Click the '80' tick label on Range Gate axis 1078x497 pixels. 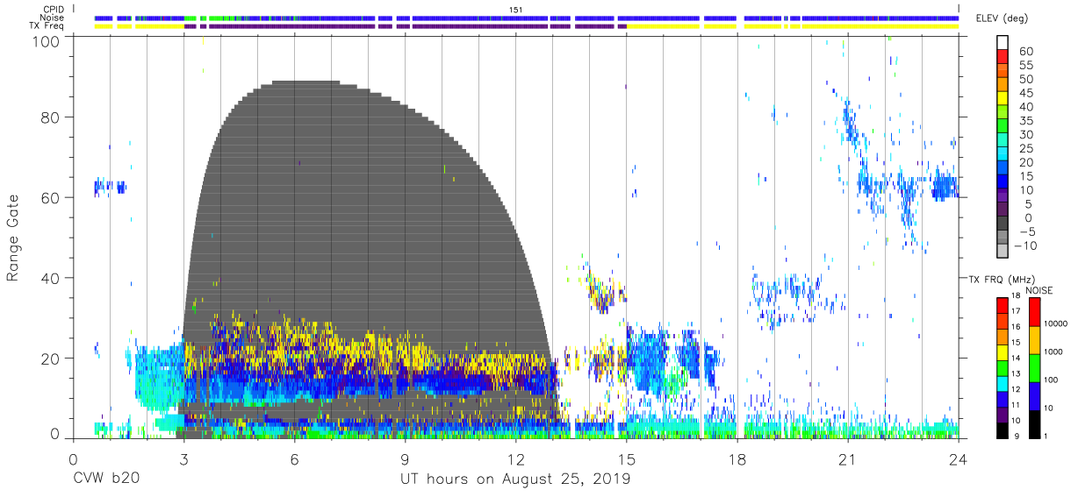tap(51, 117)
